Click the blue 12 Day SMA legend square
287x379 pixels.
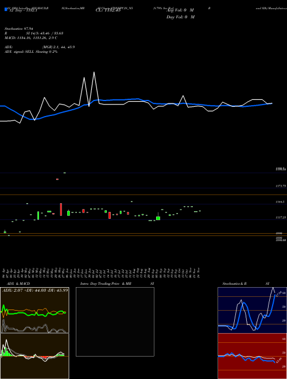click(6, 10)
